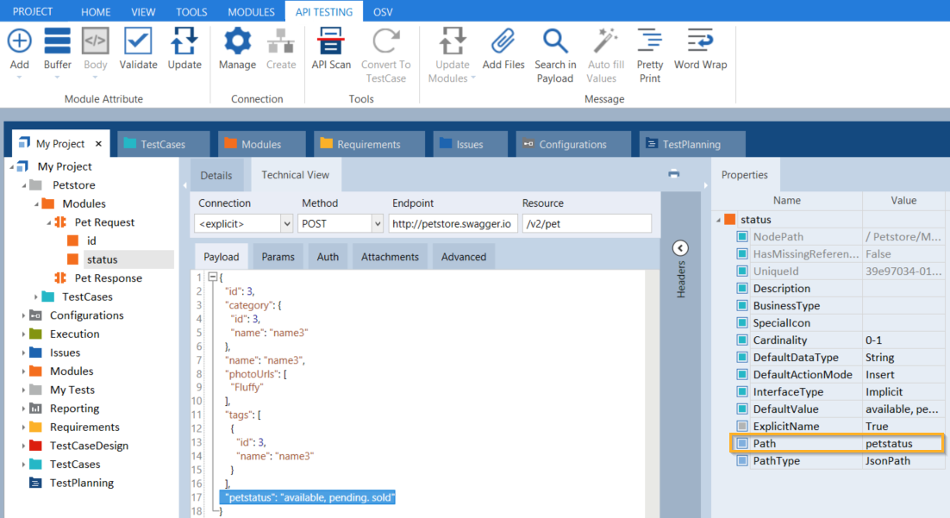Click the Validate icon in the ribbon
The height and width of the screenshot is (518, 950).
click(x=138, y=41)
